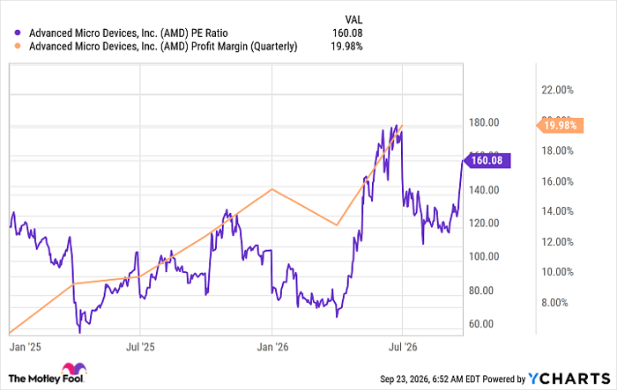This screenshot has width=617, height=390.
Task: Click the YCharts logo
Action: point(569,379)
